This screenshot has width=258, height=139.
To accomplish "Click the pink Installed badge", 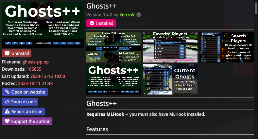I will point(101,23).
